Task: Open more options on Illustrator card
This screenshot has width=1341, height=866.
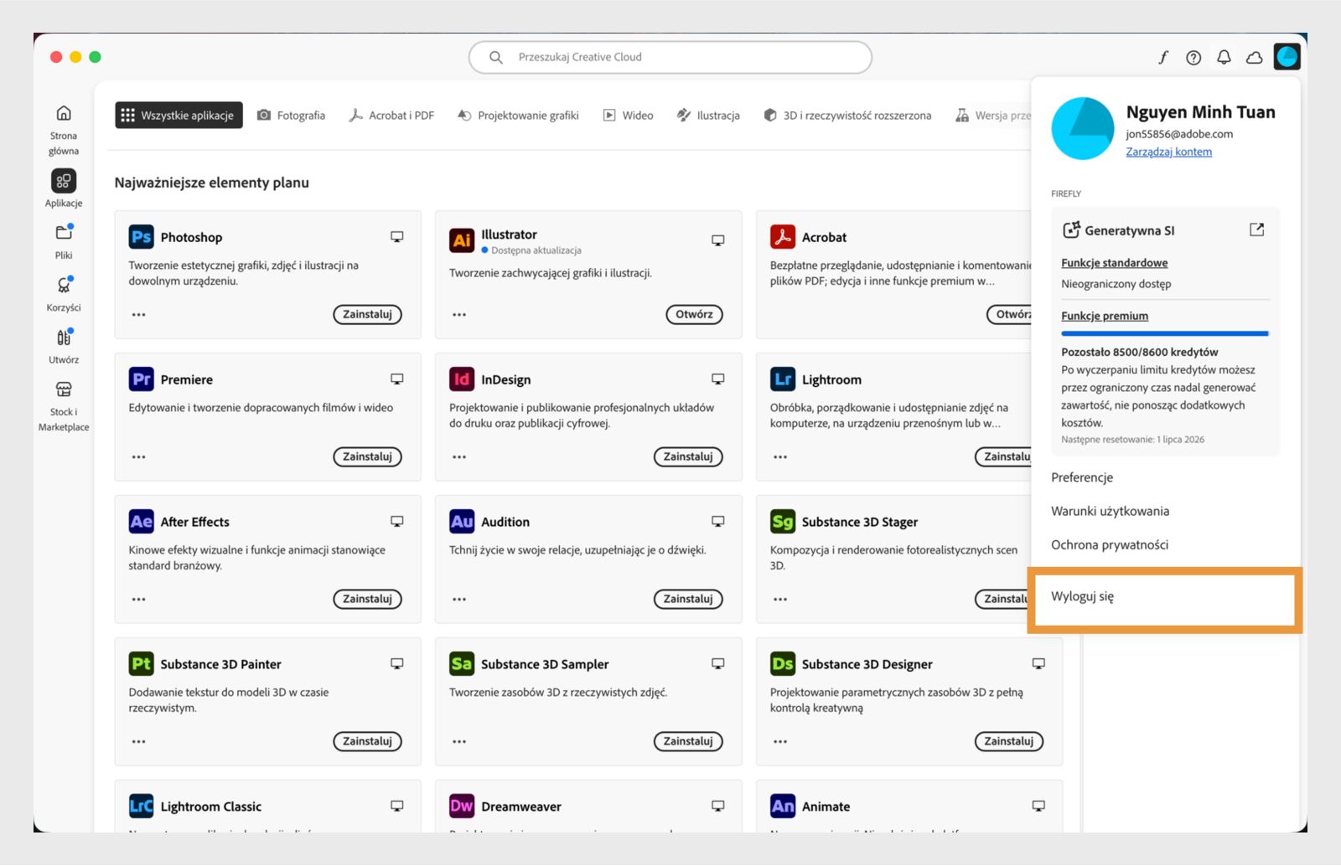Action: pyautogui.click(x=459, y=315)
